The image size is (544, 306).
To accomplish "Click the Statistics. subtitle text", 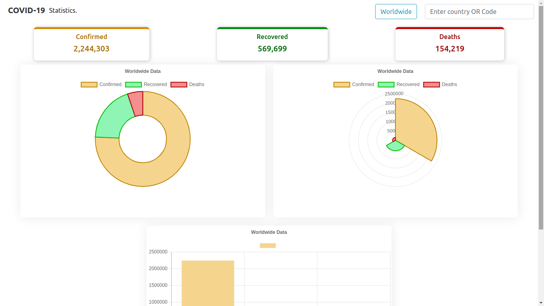I will (63, 10).
